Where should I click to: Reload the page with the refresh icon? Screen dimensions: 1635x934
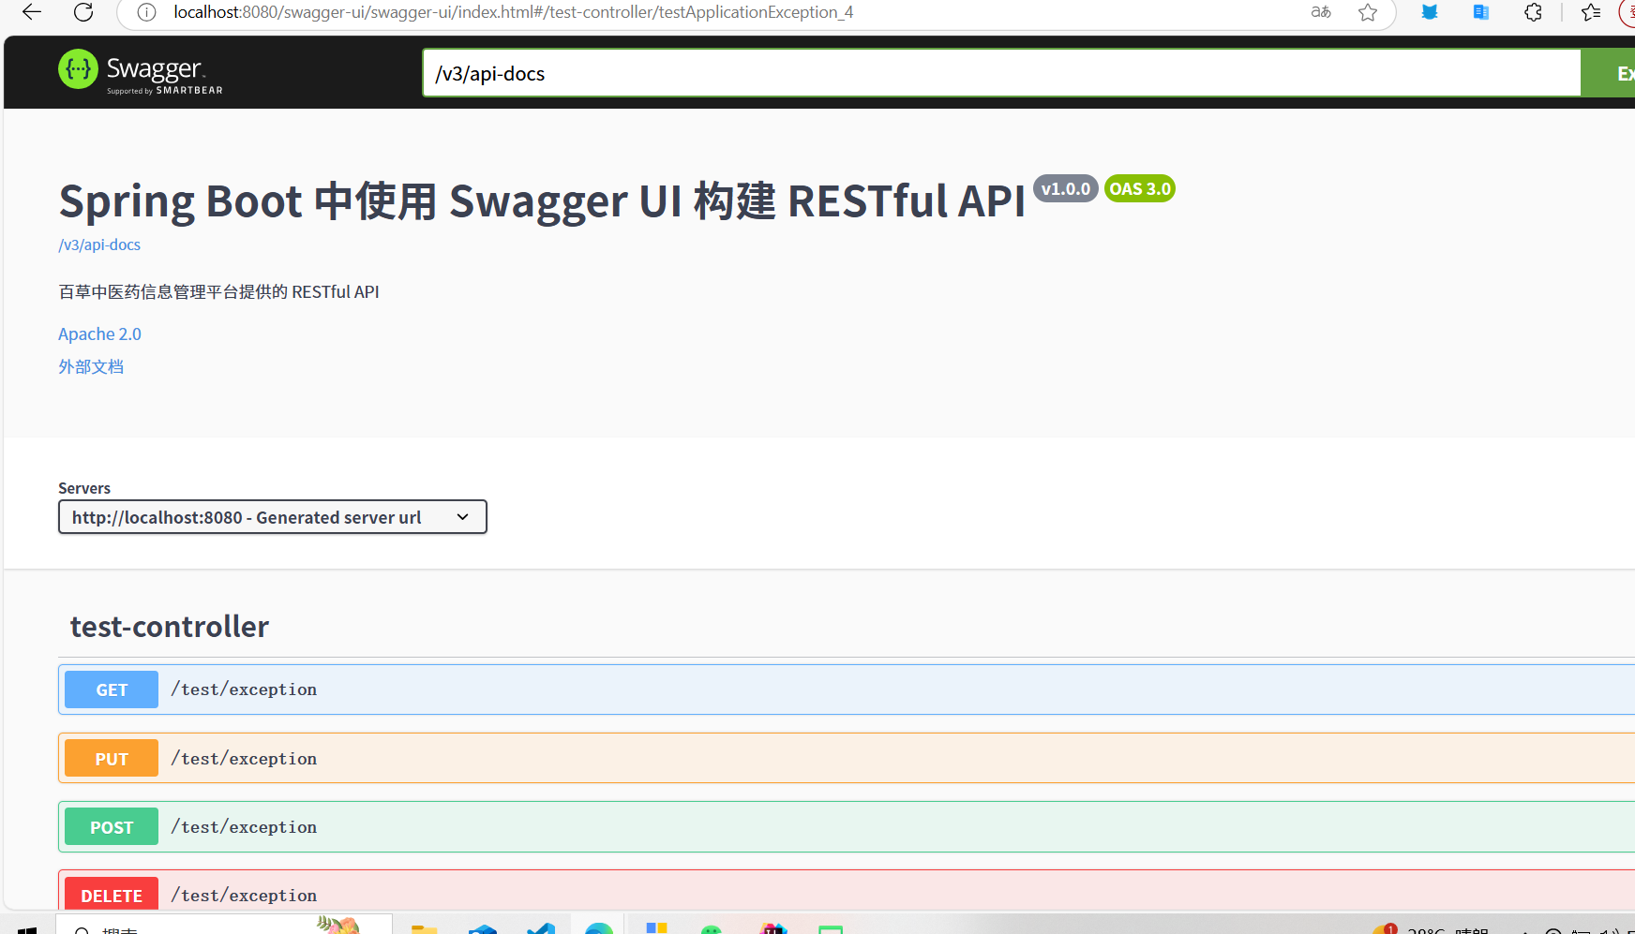tap(83, 12)
